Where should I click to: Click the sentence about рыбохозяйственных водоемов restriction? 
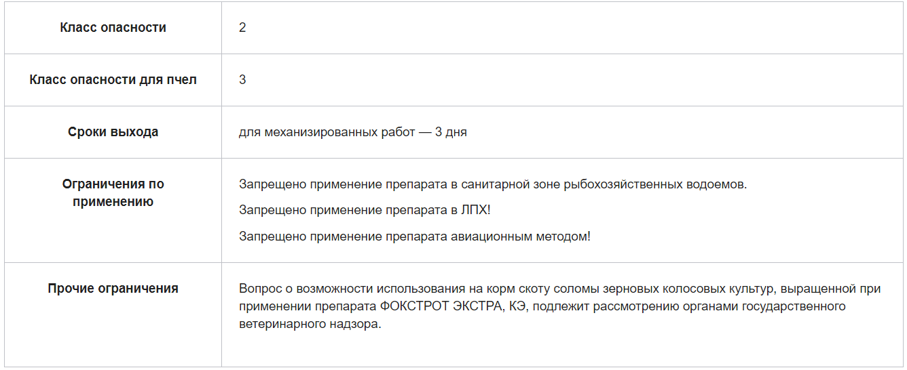(493, 184)
